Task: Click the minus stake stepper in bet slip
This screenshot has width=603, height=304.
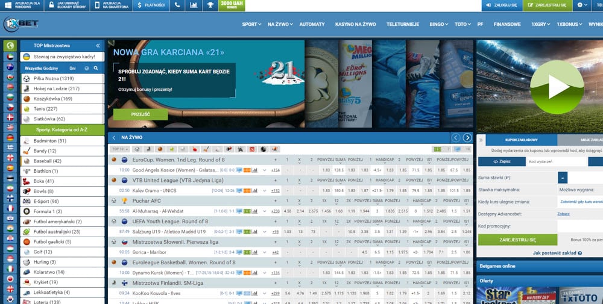Action: click(562, 178)
